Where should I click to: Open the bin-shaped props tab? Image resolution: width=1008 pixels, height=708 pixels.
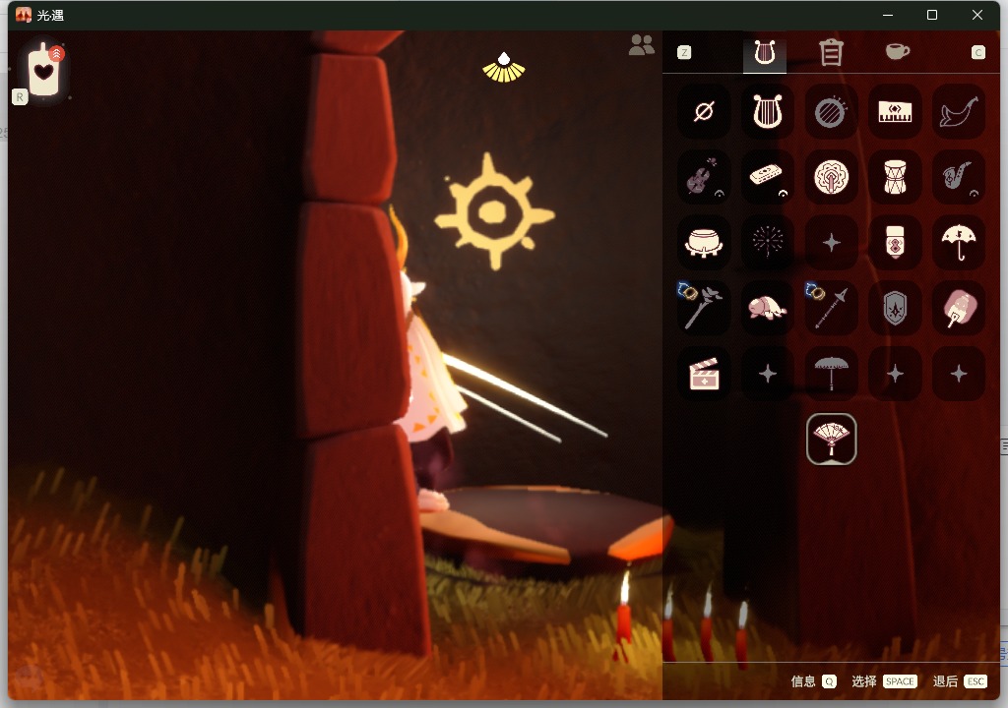(831, 53)
